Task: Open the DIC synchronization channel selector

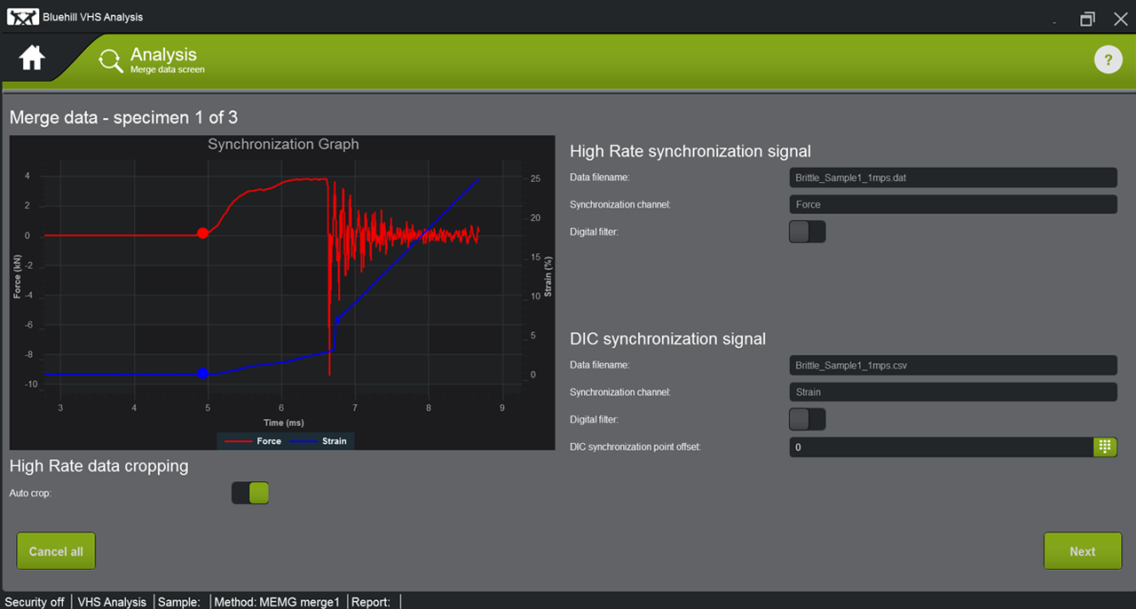Action: pyautogui.click(x=952, y=391)
